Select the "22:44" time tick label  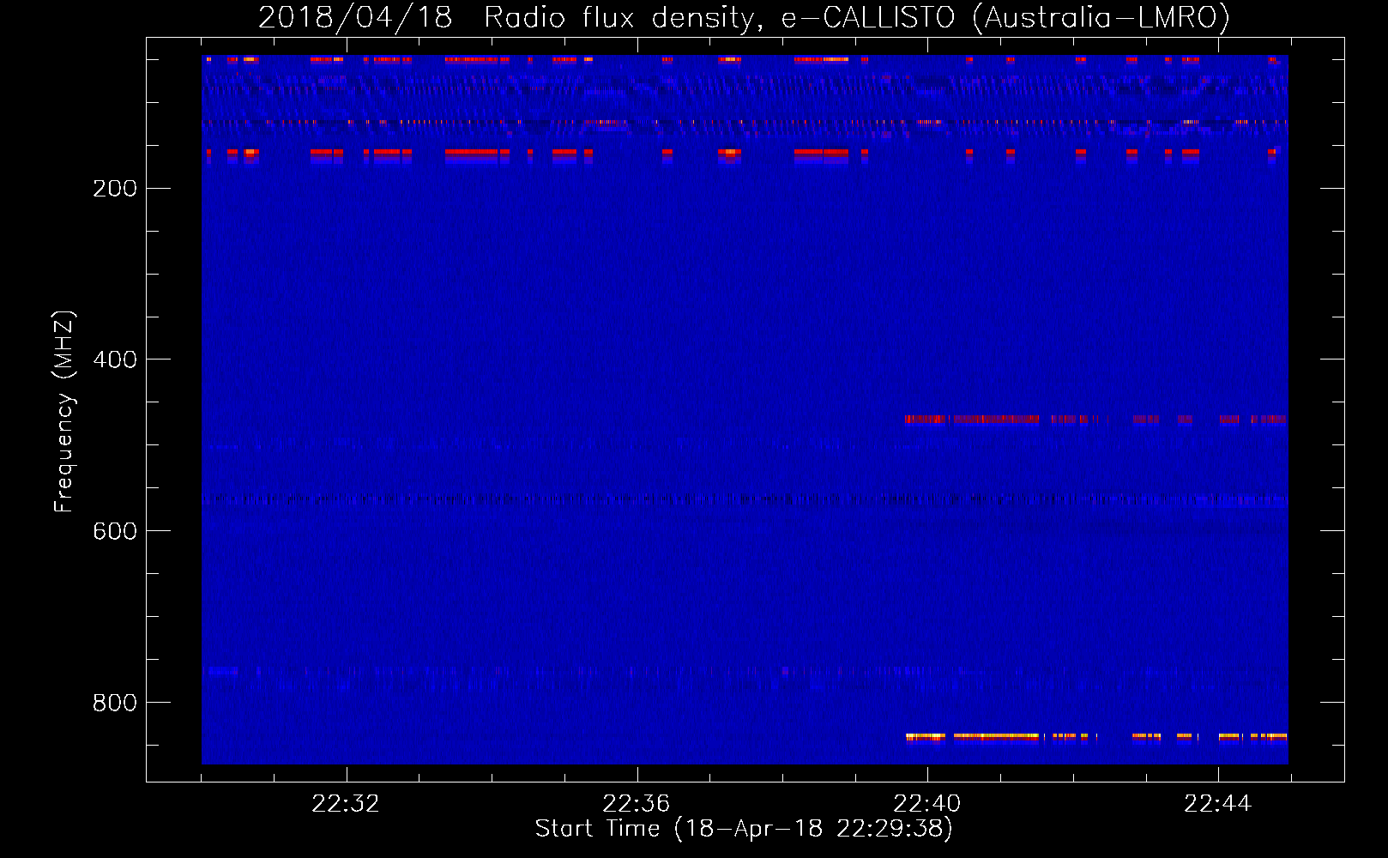pos(1218,804)
